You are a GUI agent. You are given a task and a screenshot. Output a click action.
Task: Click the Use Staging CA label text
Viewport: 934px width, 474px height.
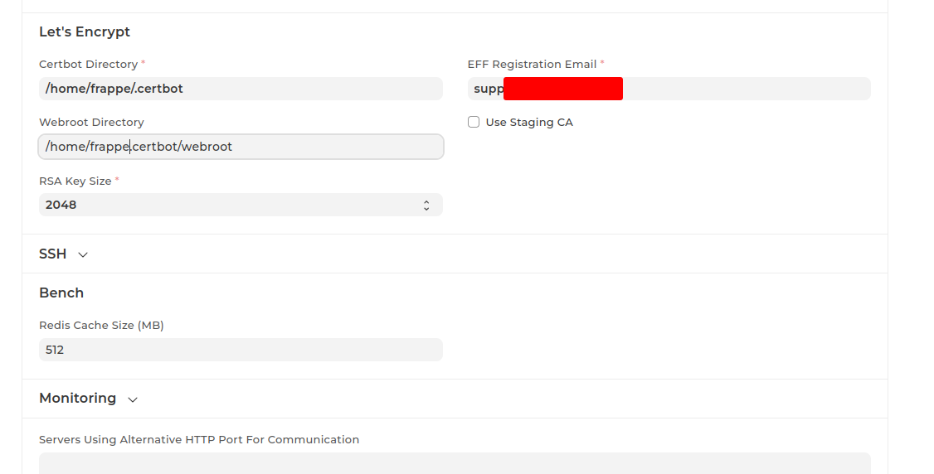pyautogui.click(x=529, y=122)
